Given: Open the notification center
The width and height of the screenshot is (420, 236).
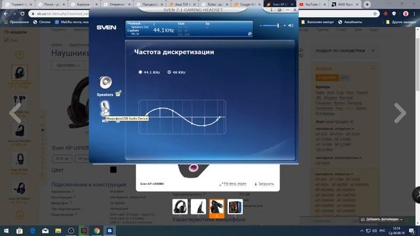Looking at the screenshot, I should [x=411, y=231].
